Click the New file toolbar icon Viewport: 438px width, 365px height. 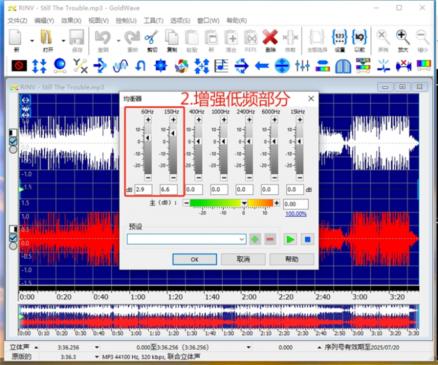click(15, 37)
